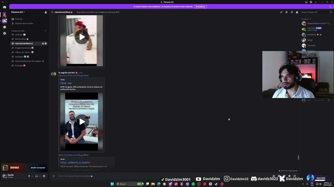Image resolution: width=334 pixels, height=187 pixels.
Task: Edit reaccionoavideos channel gear icon
Action: coord(46,43)
